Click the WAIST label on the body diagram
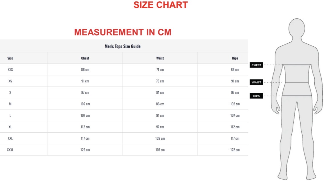 256,82
